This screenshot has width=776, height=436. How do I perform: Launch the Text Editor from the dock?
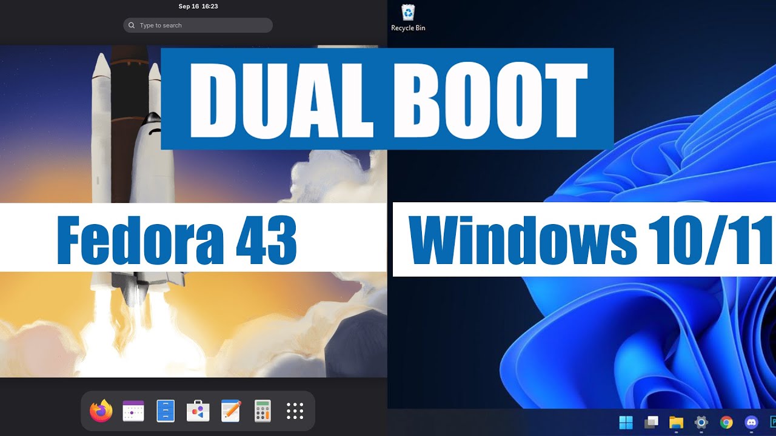coord(230,411)
